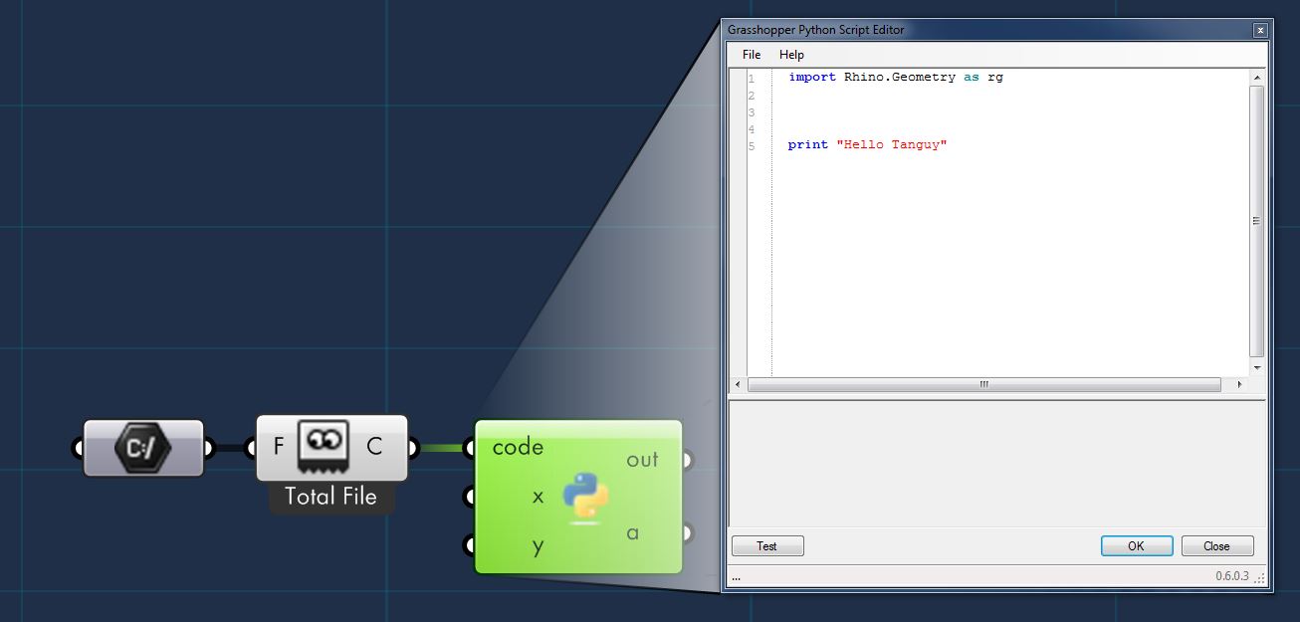Screen dimensions: 1300x622
Task: Click the C output of the Total File component
Action: (374, 447)
